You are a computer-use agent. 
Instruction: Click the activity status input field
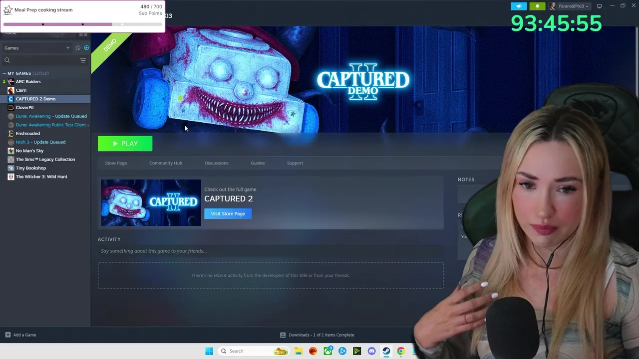271,251
